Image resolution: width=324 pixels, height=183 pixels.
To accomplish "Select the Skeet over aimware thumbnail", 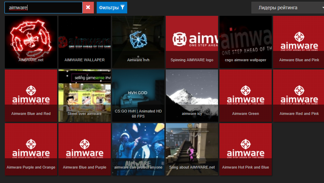I will tap(85, 96).
